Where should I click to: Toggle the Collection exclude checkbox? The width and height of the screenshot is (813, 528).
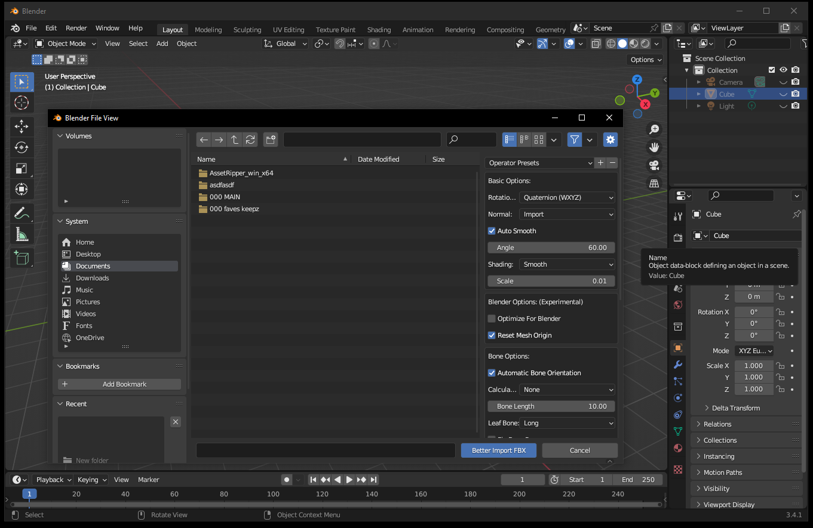(x=771, y=70)
